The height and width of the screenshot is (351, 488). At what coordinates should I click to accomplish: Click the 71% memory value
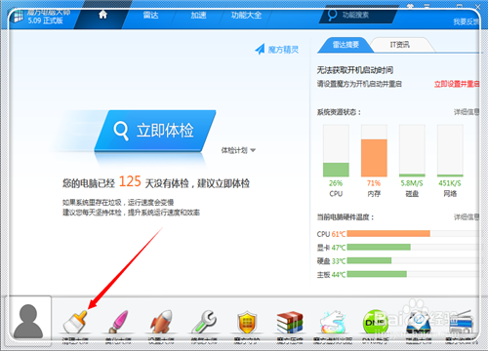click(374, 183)
